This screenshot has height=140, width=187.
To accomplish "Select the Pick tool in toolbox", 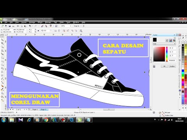I will tap(2, 36).
